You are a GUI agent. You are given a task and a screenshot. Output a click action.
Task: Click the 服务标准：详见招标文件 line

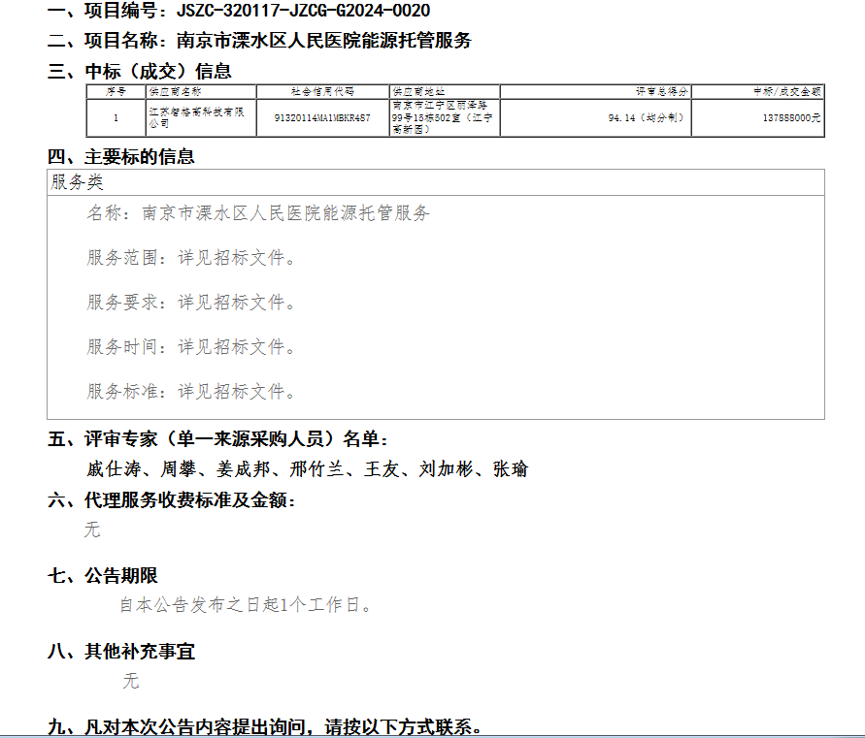click(191, 392)
